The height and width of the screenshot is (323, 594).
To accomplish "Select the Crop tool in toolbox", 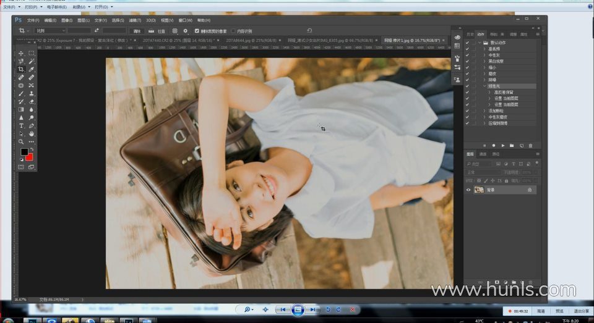I will [21, 69].
